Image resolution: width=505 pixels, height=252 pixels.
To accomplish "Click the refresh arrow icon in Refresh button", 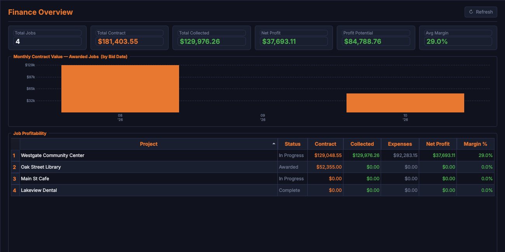I will (x=471, y=12).
